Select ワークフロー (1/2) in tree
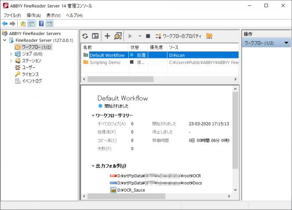The height and width of the screenshot is (210, 292). (36, 47)
